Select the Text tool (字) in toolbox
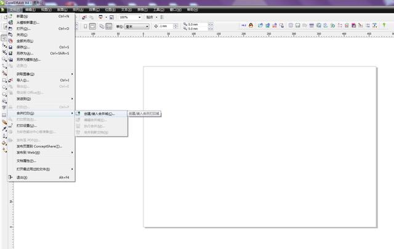Viewport: 394px width, 249px height. pos(4,106)
